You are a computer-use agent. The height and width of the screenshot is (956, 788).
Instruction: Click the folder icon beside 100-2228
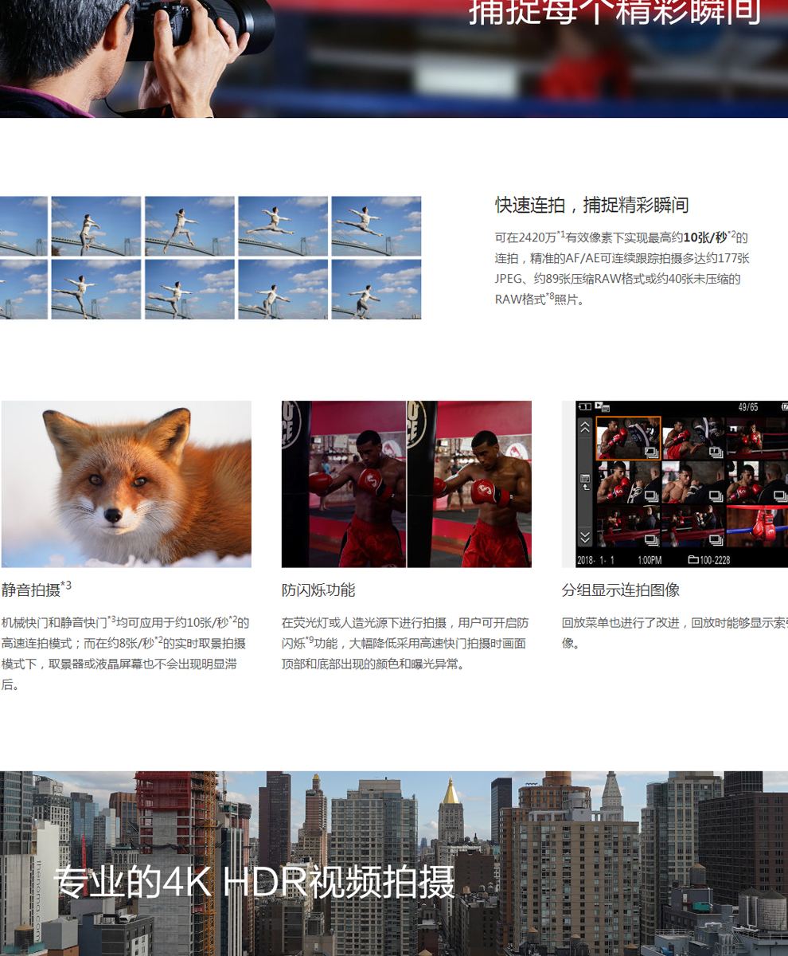[x=692, y=560]
